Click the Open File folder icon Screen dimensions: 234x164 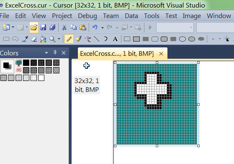tap(34, 27)
